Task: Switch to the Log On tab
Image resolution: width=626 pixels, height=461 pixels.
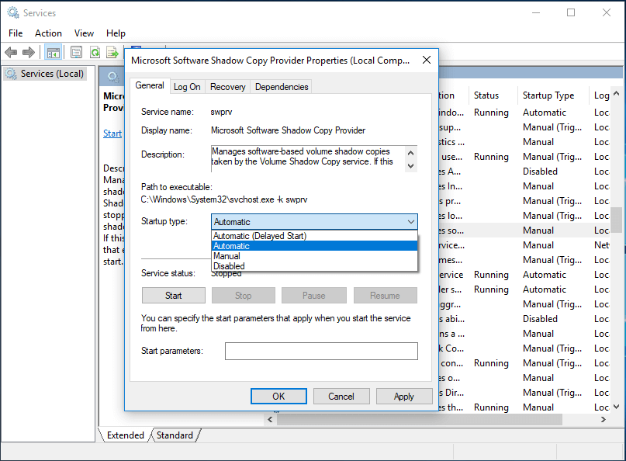Action: tap(187, 87)
